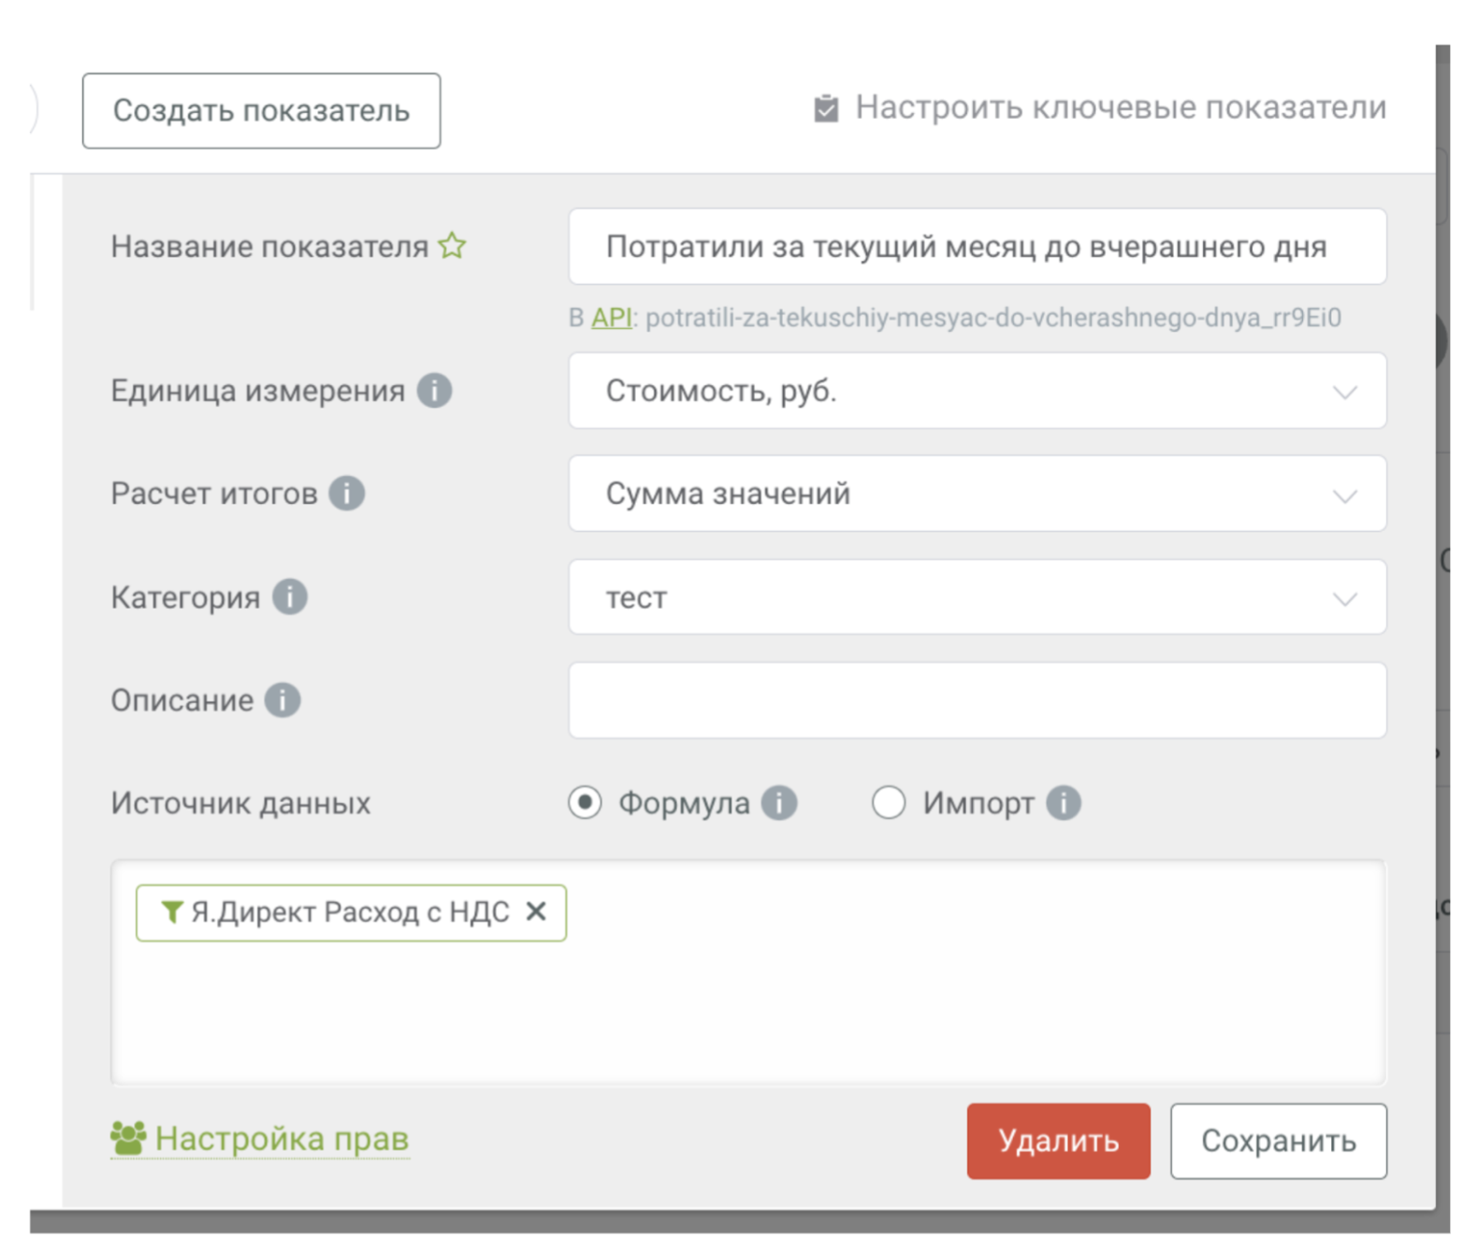This screenshot has width=1463, height=1252.
Task: Expand the Расчет итогов dropdown
Action: [977, 494]
